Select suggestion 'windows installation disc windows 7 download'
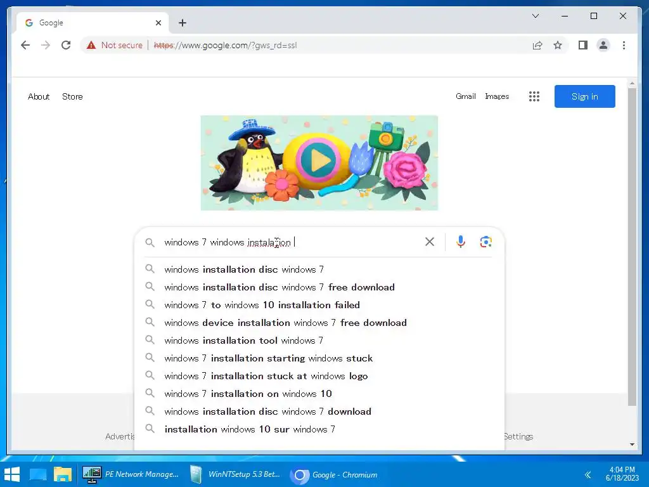Image resolution: width=649 pixels, height=487 pixels. coord(319,412)
